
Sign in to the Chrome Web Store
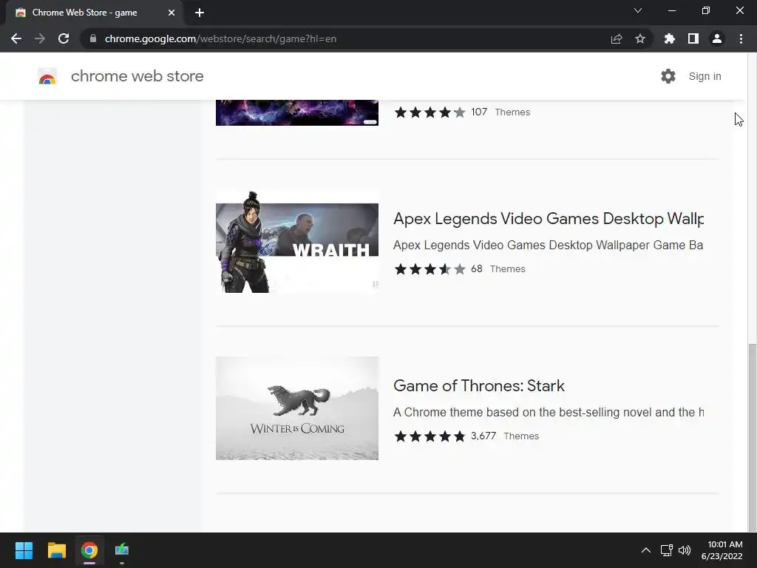[x=705, y=76]
